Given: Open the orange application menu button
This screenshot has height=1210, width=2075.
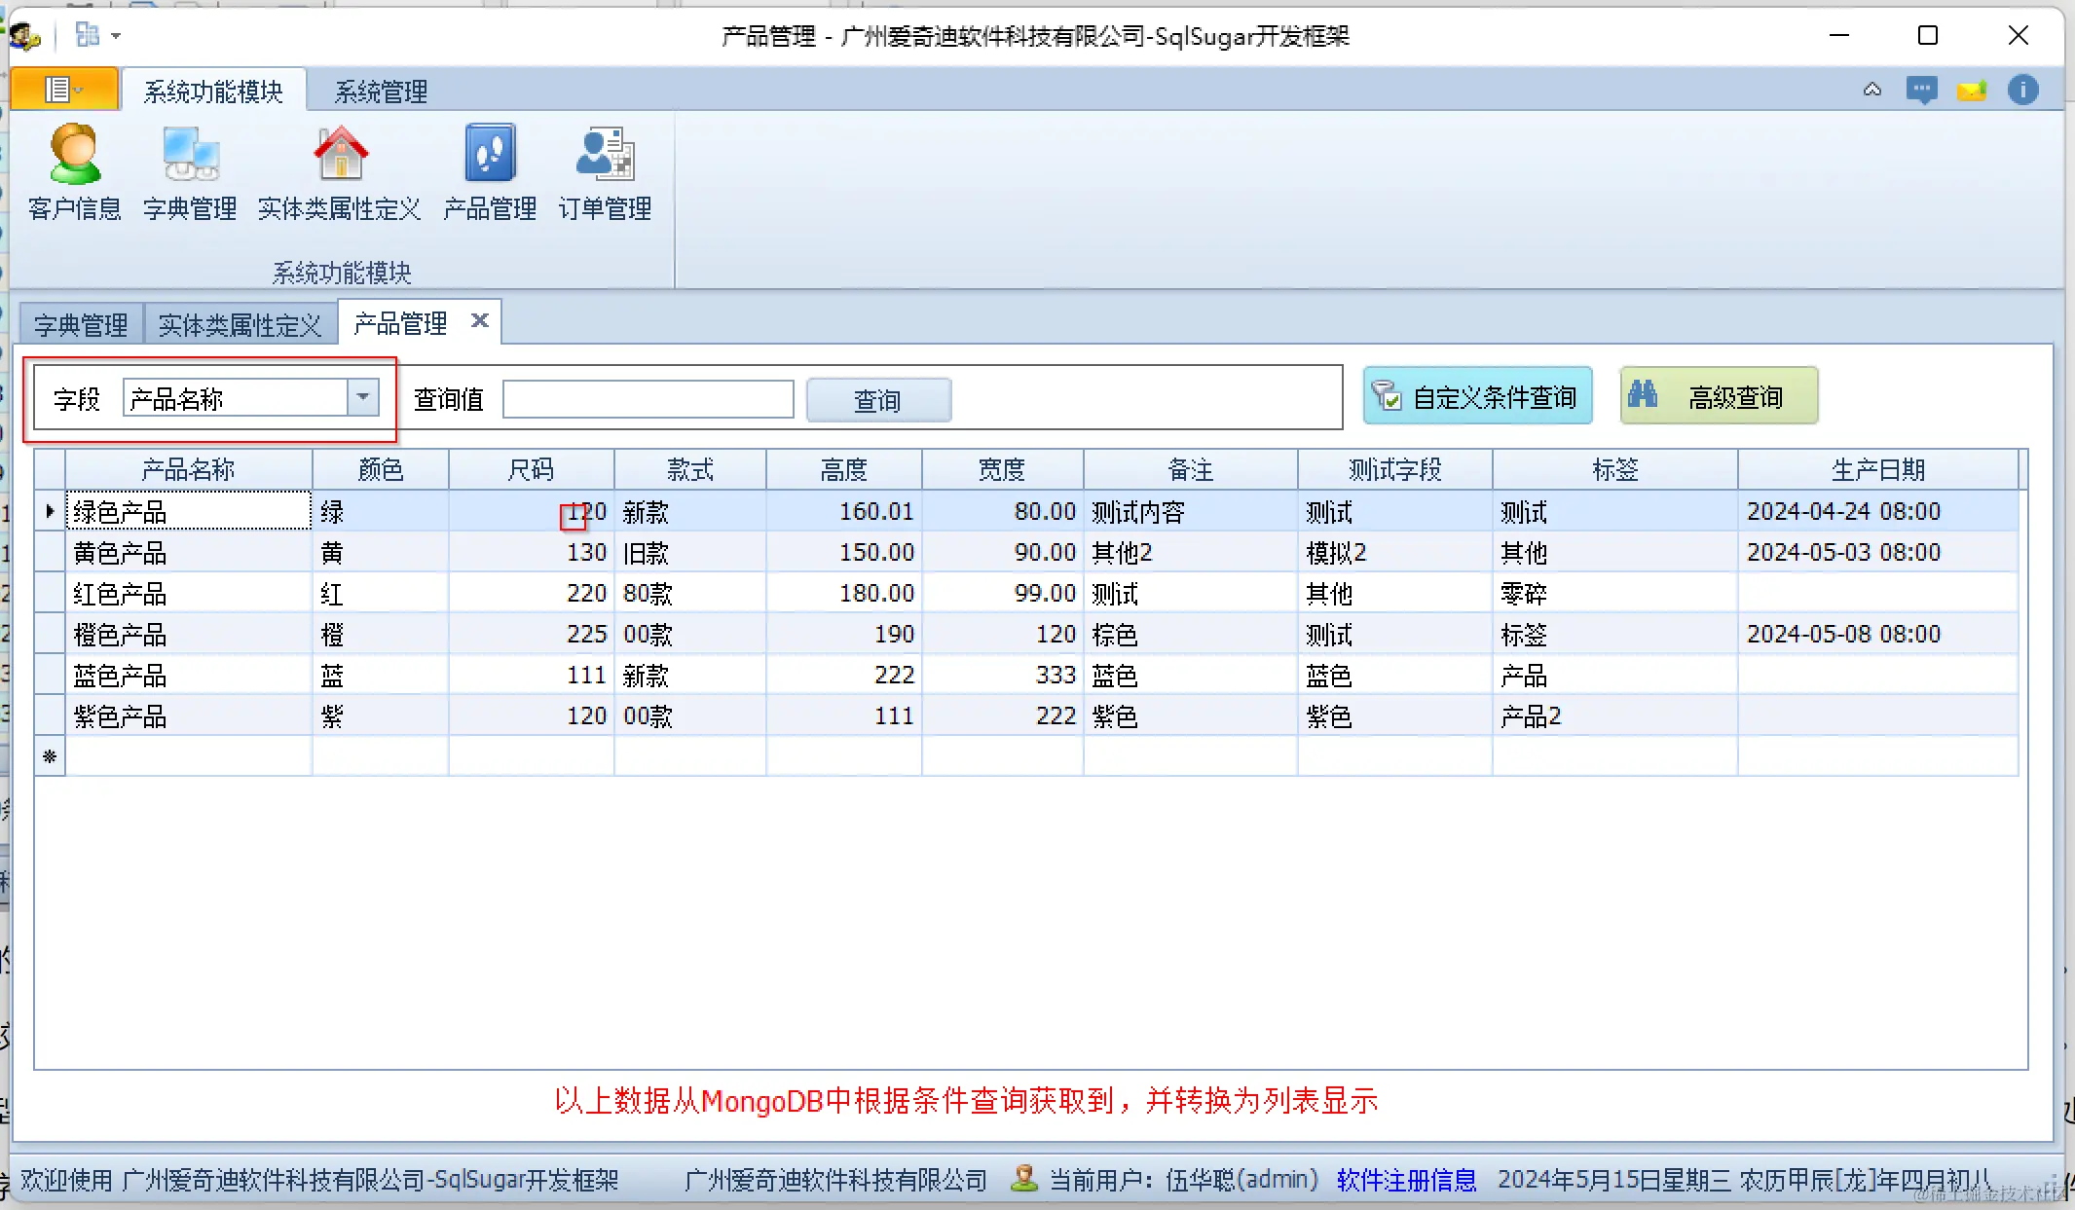Looking at the screenshot, I should (64, 91).
